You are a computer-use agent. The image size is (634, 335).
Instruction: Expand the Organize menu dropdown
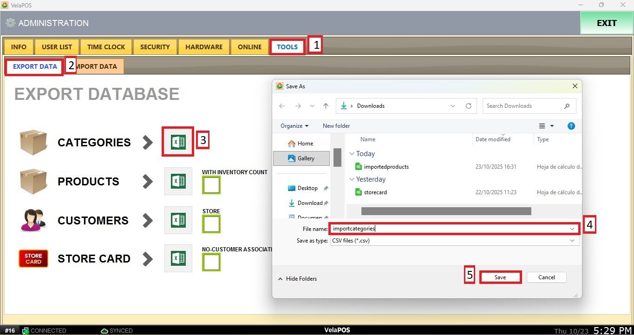[294, 126]
